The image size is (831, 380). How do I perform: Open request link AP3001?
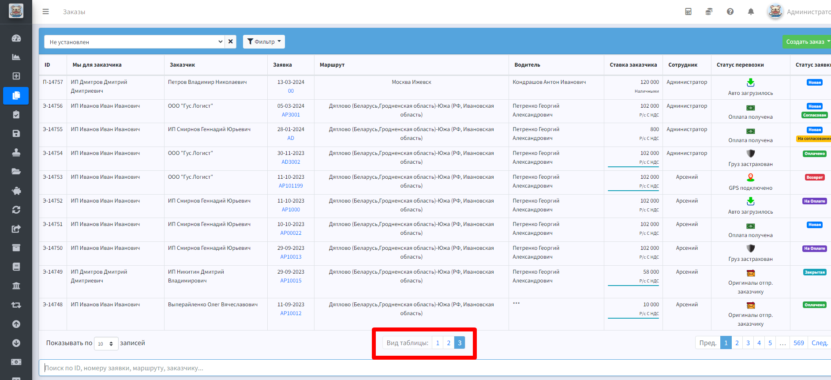[291, 115]
